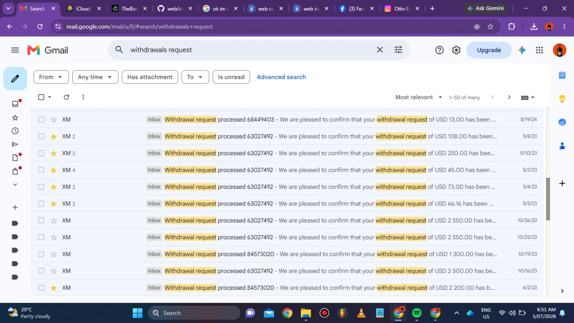This screenshot has width=574, height=323.
Task: Switch to the Facebook browser tab
Action: (x=357, y=9)
